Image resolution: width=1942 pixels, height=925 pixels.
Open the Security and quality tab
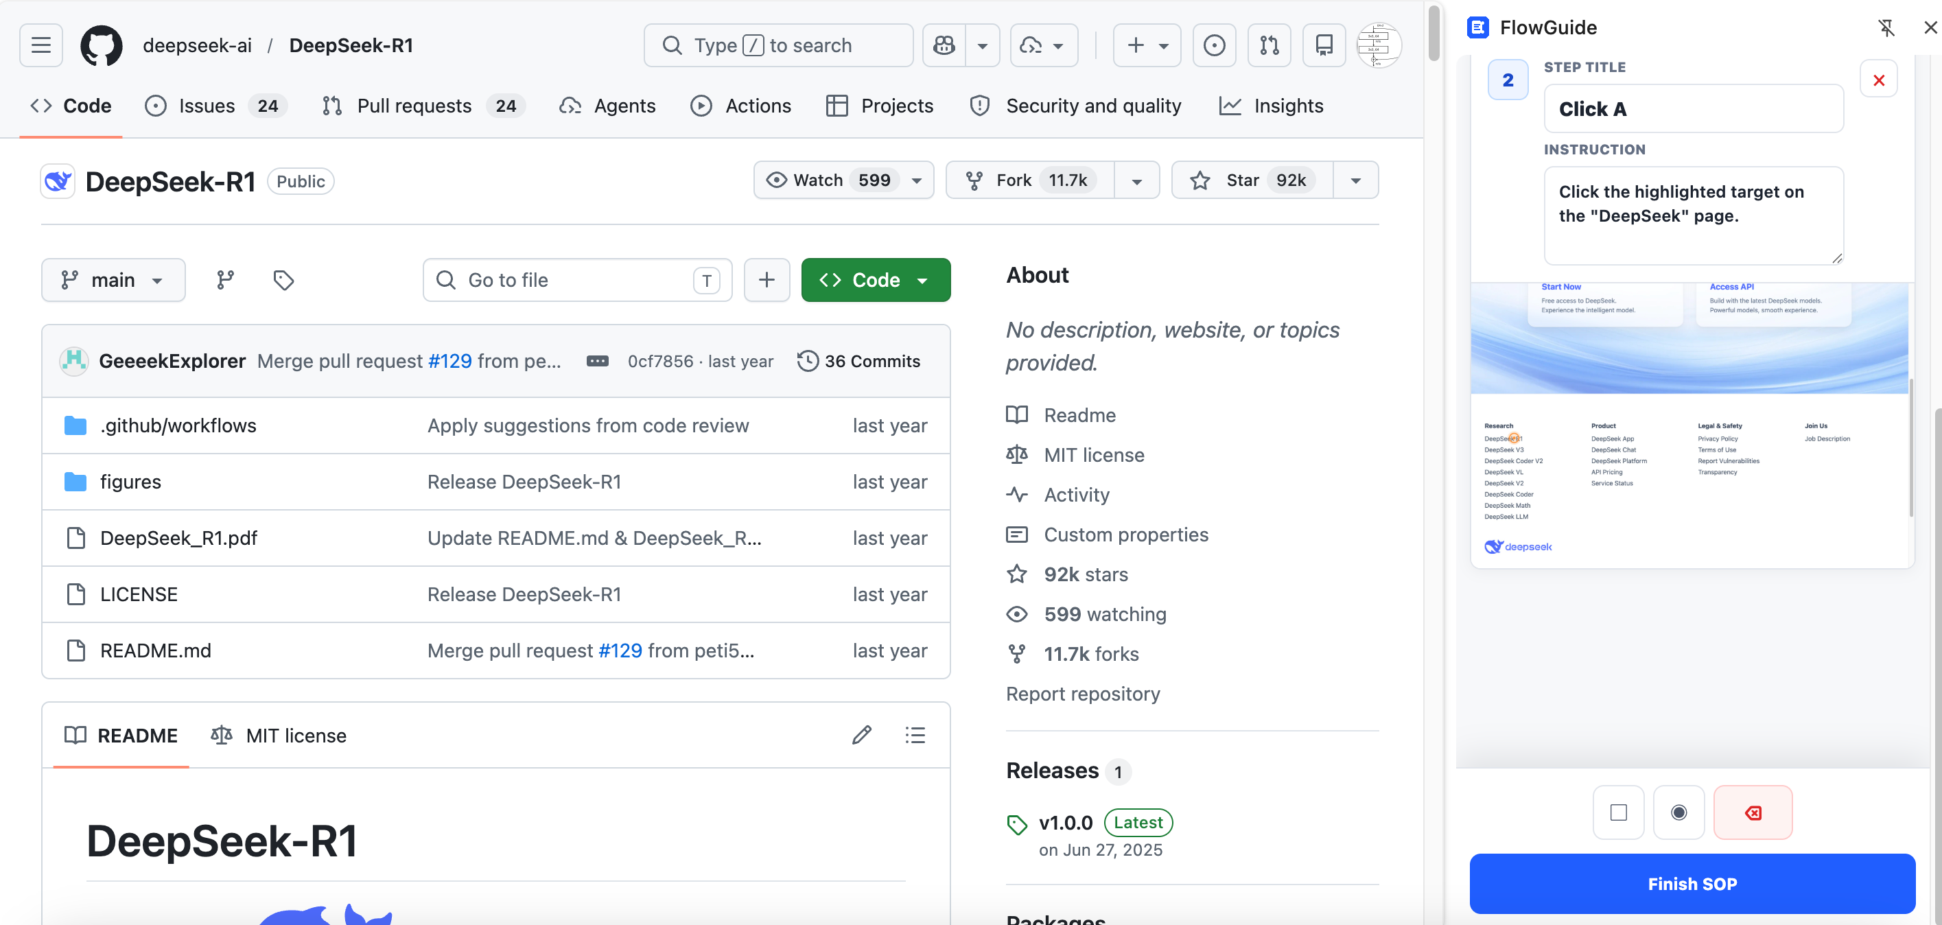[x=1076, y=106]
